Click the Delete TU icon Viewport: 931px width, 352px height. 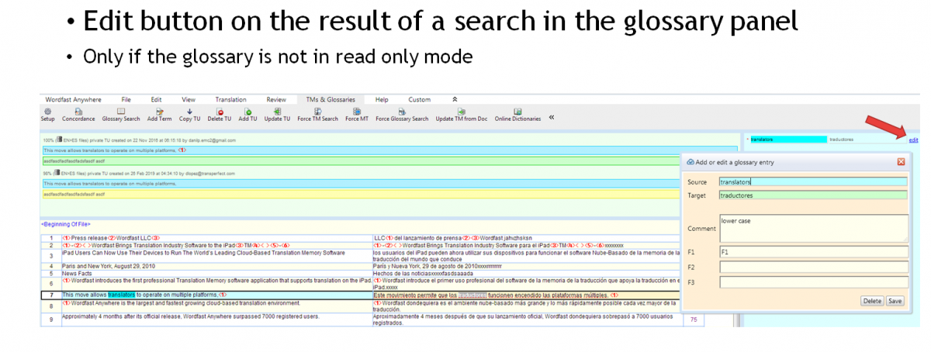pyautogui.click(x=220, y=112)
